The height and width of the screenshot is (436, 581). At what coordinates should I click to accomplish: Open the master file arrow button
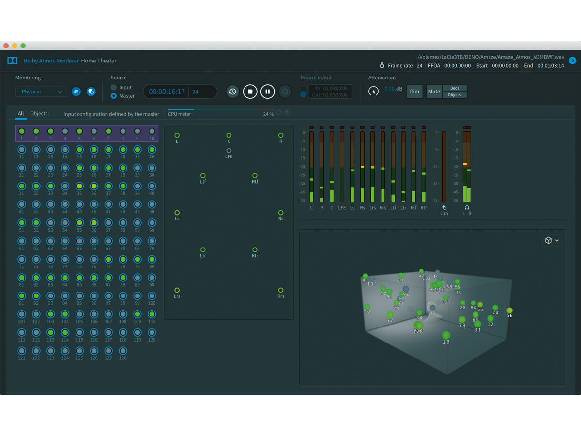572,61
